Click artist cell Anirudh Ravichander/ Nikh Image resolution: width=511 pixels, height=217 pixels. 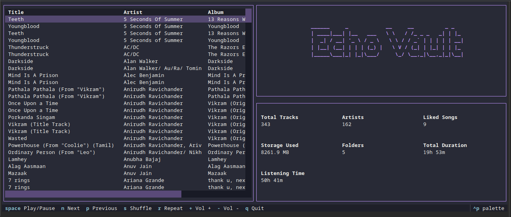pyautogui.click(x=163, y=152)
